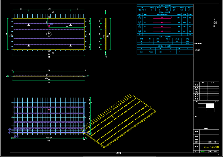This screenshot has width=223, height=157.
Task: Click the sheet text at the bottom center border
Action: coord(119,153)
